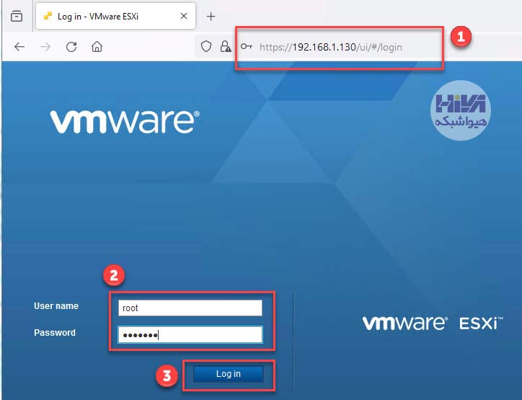Image resolution: width=522 pixels, height=400 pixels.
Task: Click the Password input field
Action: click(190, 335)
